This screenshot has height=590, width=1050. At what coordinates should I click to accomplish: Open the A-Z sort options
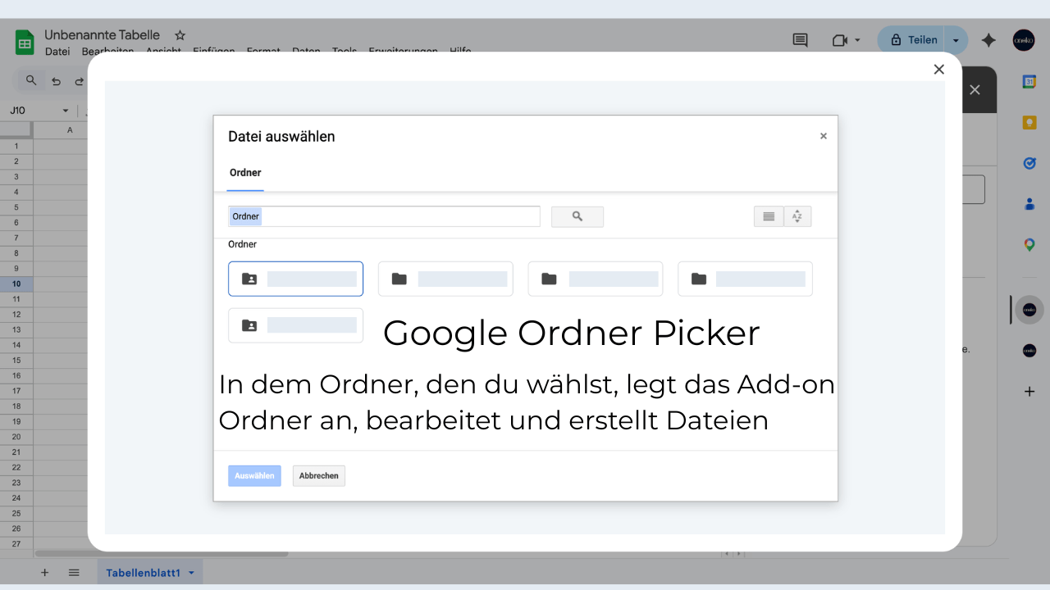(797, 216)
